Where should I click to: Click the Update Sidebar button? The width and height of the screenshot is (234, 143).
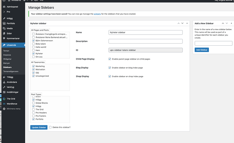tap(39, 127)
